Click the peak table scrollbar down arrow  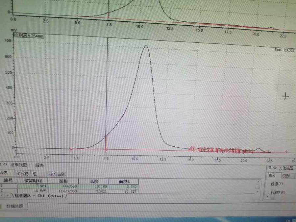point(258,191)
